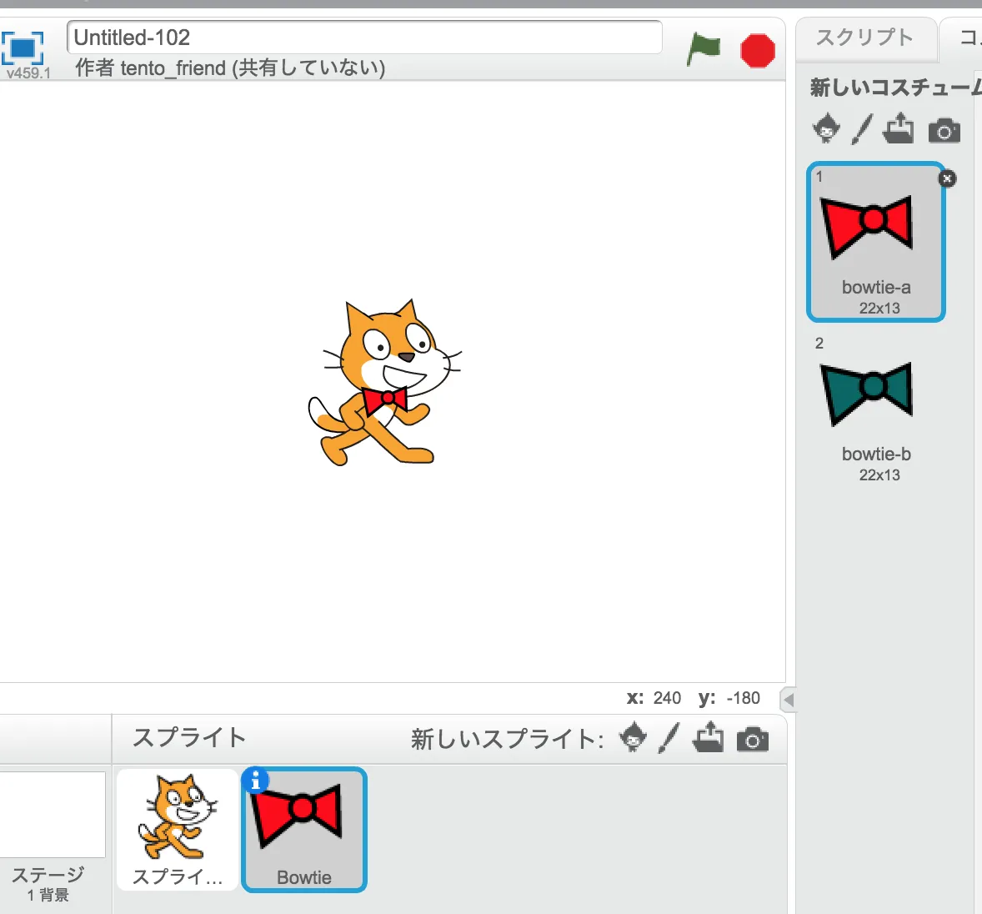Viewport: 982px width, 914px height.
Task: Choose new sprite from library icon
Action: point(633,737)
